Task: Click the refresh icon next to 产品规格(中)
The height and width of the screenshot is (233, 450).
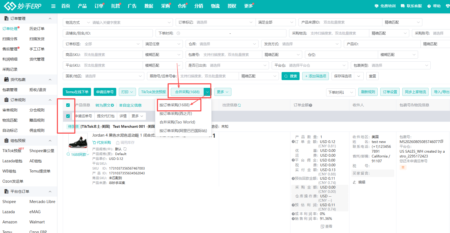Action: 125,149
